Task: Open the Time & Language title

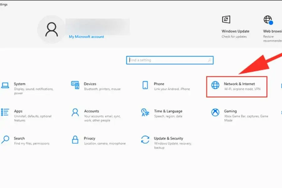Action: 168,111
